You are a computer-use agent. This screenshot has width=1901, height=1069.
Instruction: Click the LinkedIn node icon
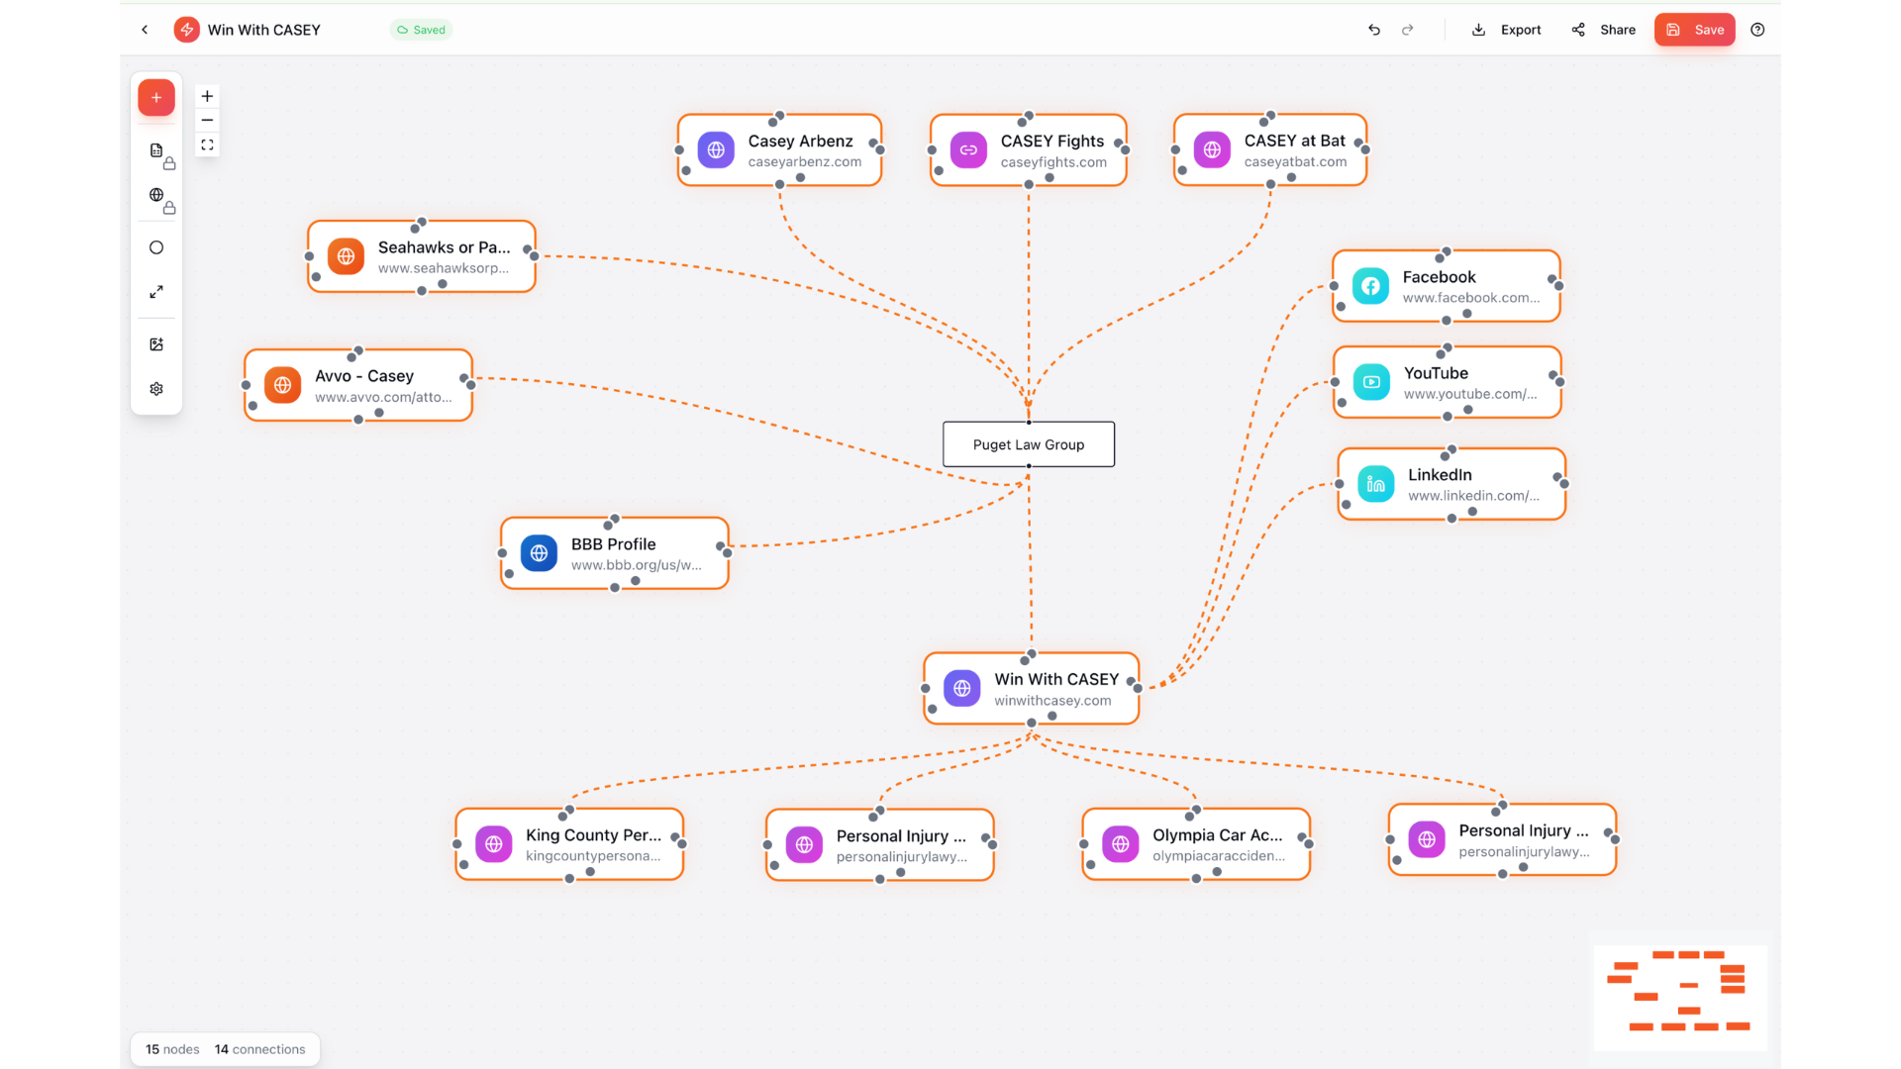coord(1376,484)
